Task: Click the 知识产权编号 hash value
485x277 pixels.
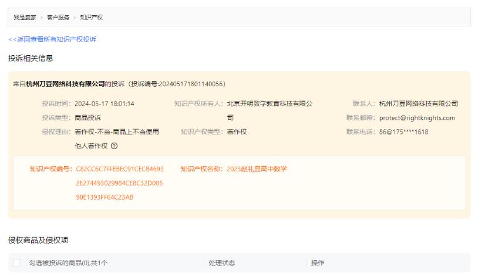Action: pyautogui.click(x=119, y=183)
